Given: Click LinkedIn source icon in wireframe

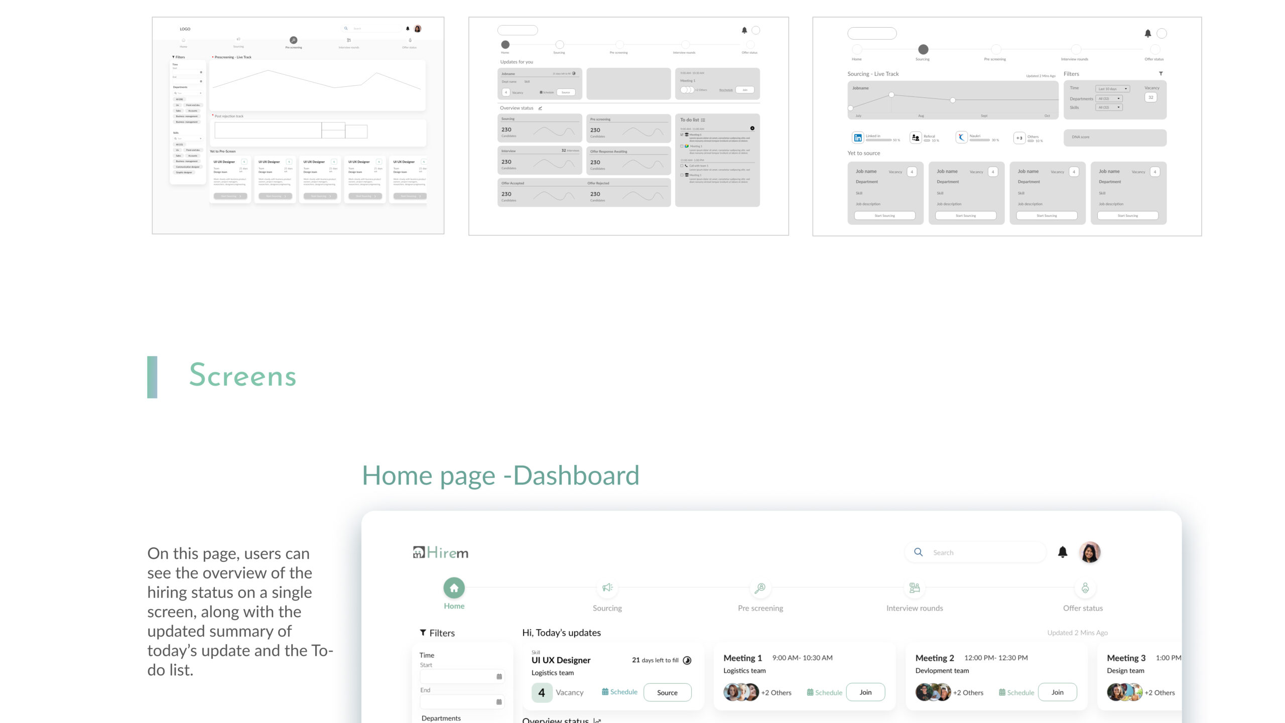Looking at the screenshot, I should point(858,138).
